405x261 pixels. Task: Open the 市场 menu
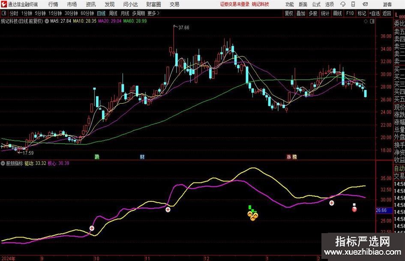[72, 4]
